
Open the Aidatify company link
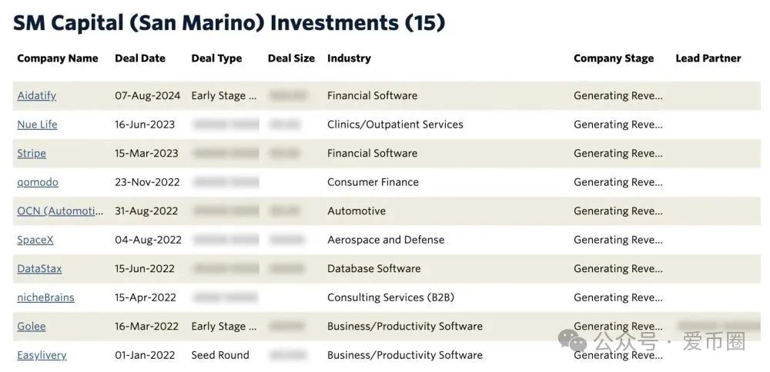point(36,95)
